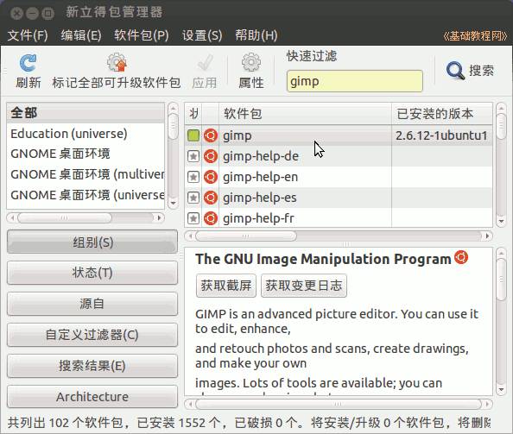Click Ubuntu logo next to gimp package
513x434 pixels.
[x=211, y=135]
